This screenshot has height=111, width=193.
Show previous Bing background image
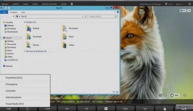(160, 95)
